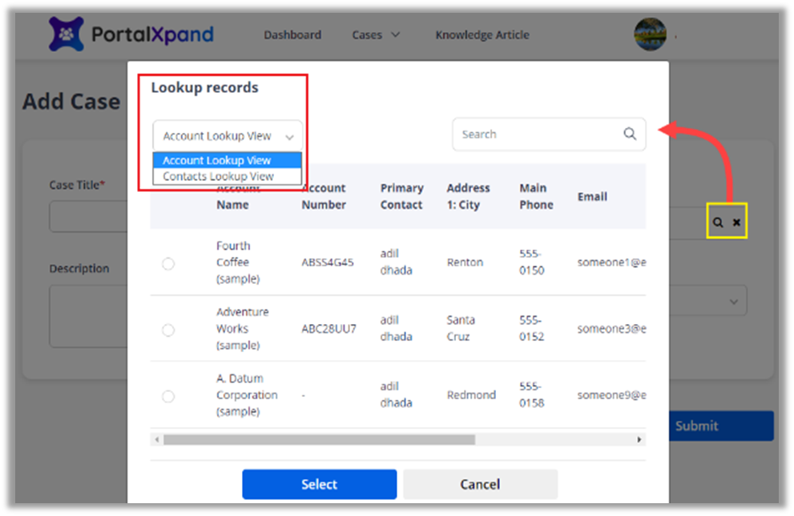The height and width of the screenshot is (516, 794).
Task: Click the horizontal scrollbar left arrow
Action: (x=157, y=440)
